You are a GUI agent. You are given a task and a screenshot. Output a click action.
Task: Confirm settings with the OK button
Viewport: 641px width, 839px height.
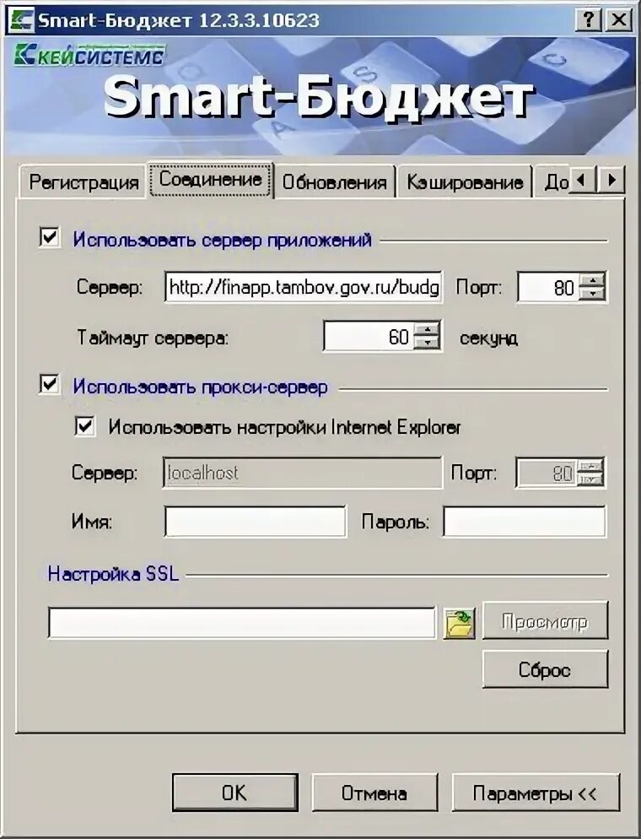pyautogui.click(x=234, y=793)
